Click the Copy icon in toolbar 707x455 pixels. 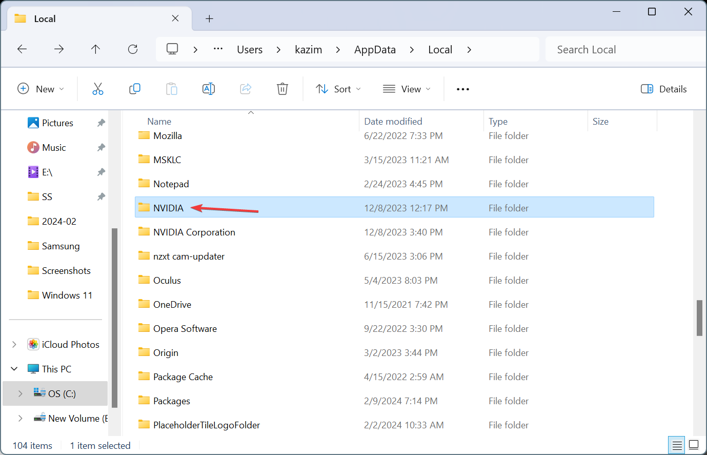(x=135, y=89)
